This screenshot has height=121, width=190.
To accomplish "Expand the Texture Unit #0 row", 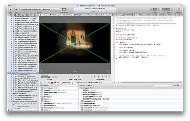I will (80, 108).
